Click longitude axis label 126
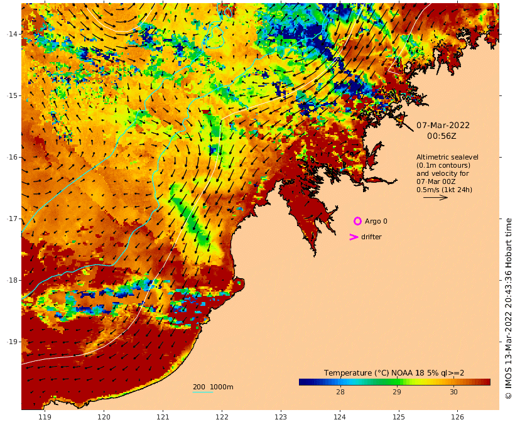The width and height of the screenshot is (515, 427). [x=457, y=417]
